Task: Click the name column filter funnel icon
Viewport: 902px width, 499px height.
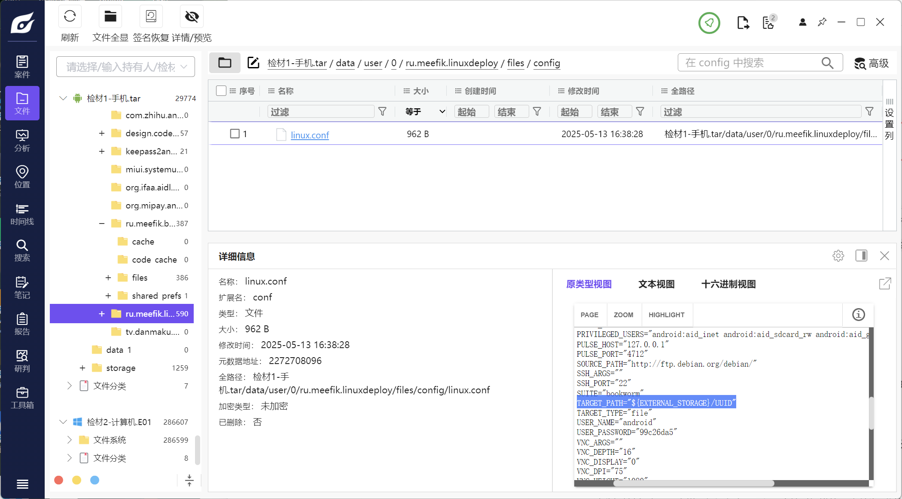Action: (382, 112)
